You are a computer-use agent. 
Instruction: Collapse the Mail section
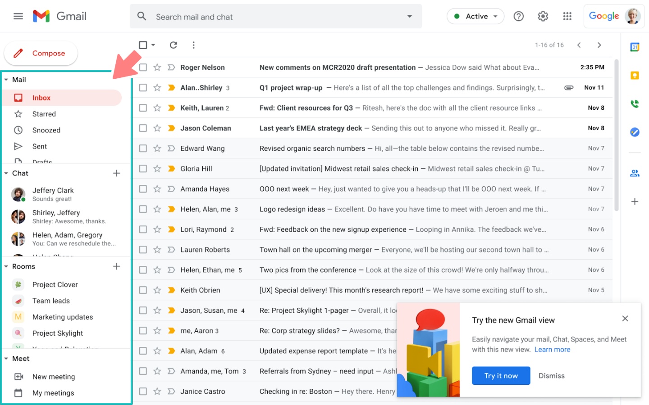click(6, 80)
